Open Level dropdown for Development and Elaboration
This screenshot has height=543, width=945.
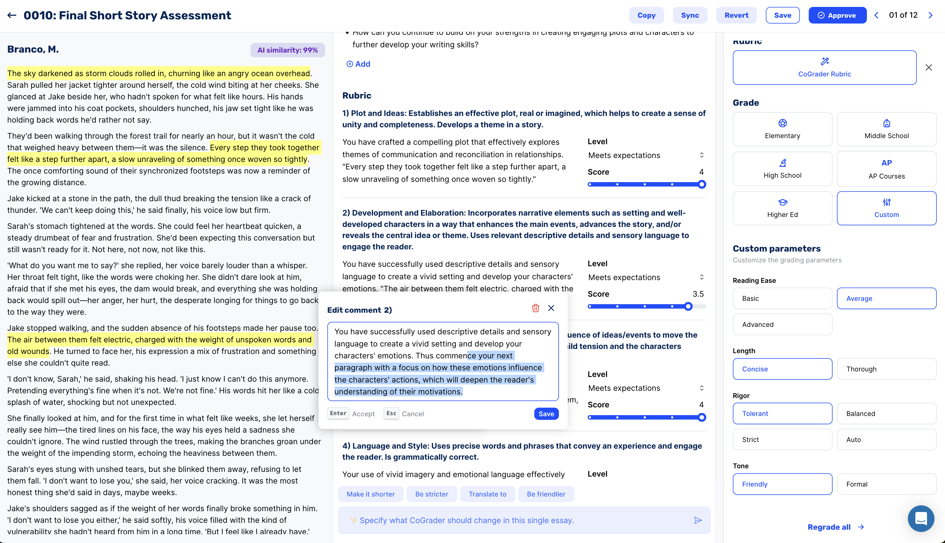pyautogui.click(x=646, y=277)
